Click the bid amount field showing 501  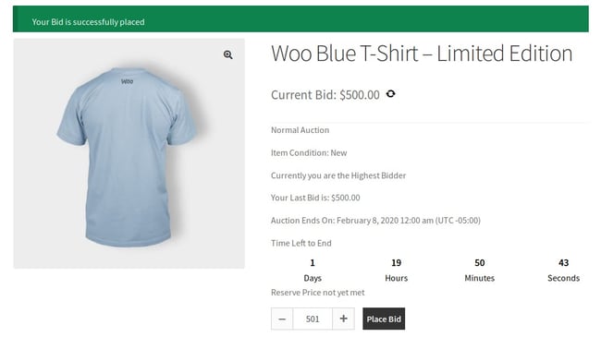tap(313, 319)
